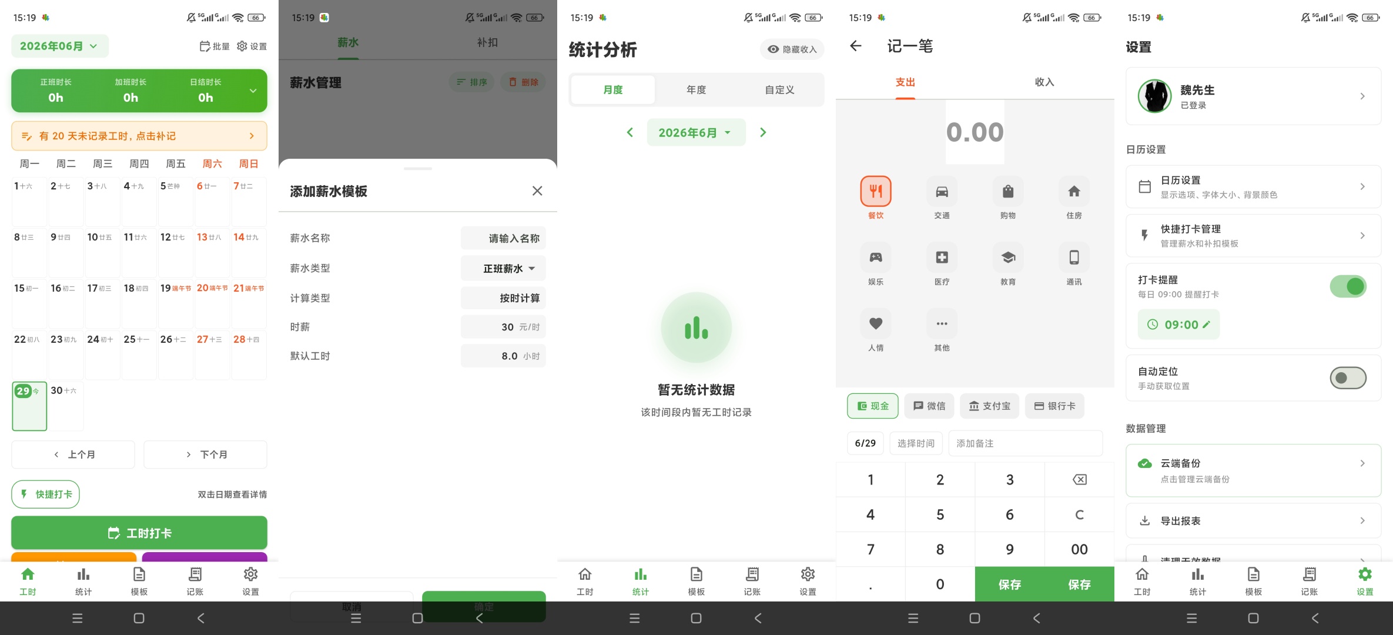This screenshot has height=635, width=1393.
Task: Open 快捷打卡管理 row
Action: point(1253,236)
